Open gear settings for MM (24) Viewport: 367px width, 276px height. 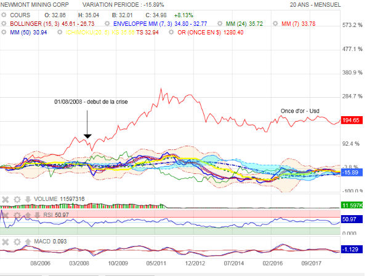coord(220,23)
